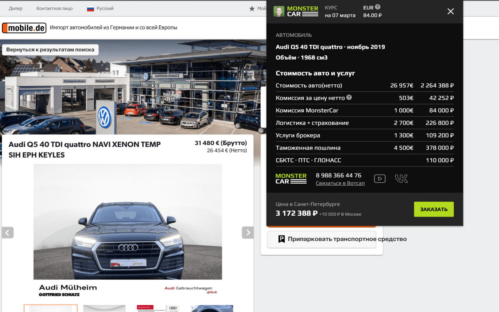The height and width of the screenshot is (312, 499).
Task: Close the MonsterCar calculator popup
Action: pyautogui.click(x=450, y=11)
